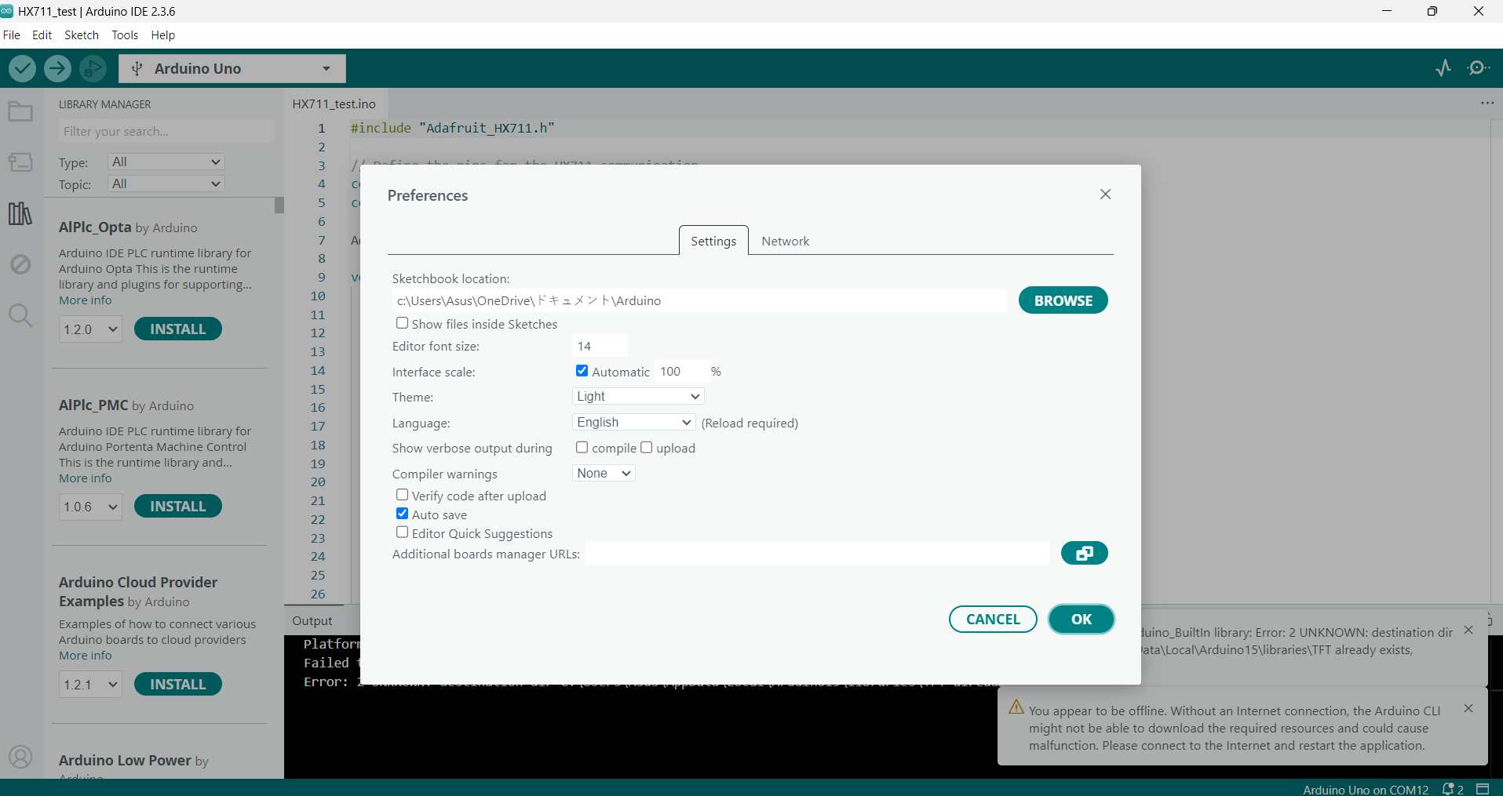Start debugging with the debugger icon
This screenshot has width=1503, height=796.
[93, 69]
